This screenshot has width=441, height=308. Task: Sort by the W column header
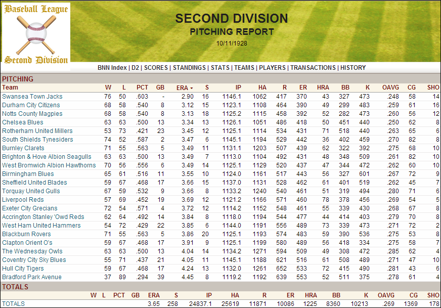[108, 87]
